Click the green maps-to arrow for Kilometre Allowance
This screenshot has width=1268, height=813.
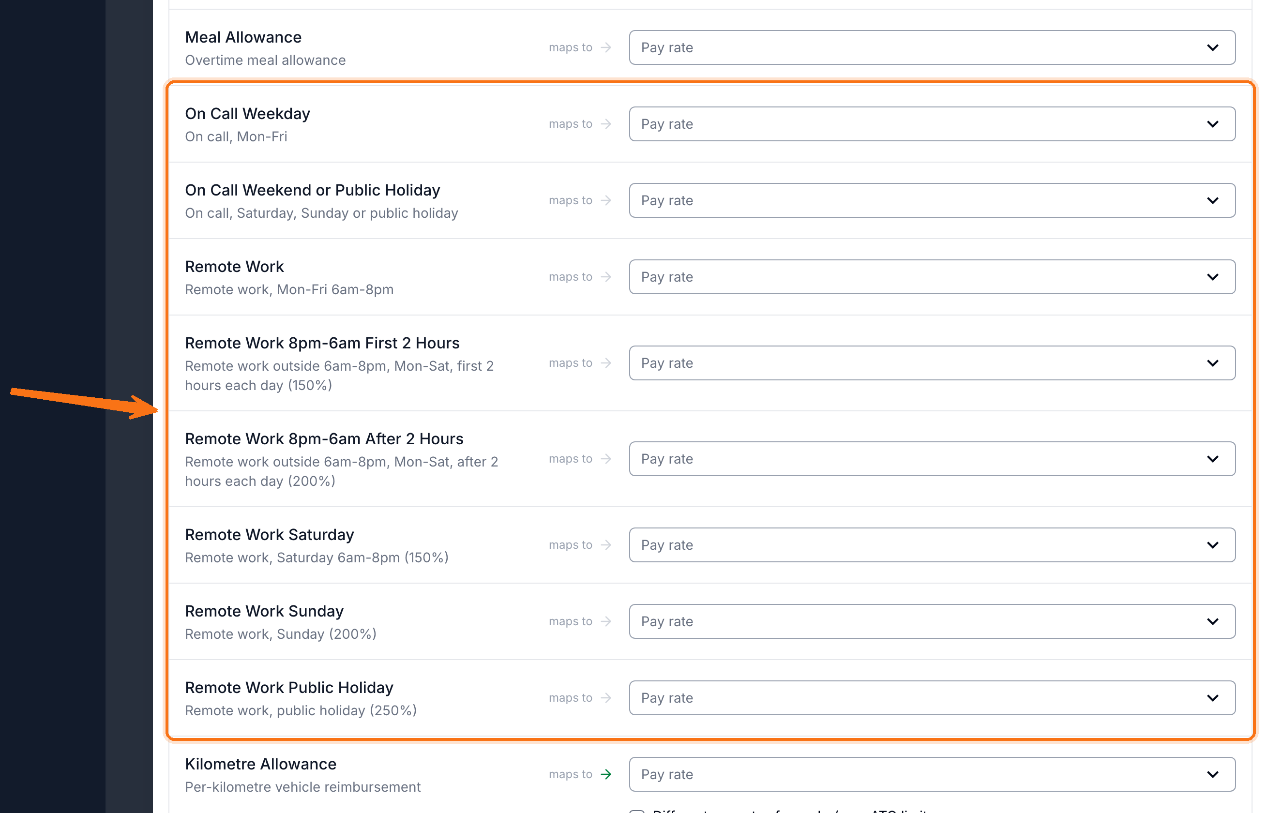[606, 774]
